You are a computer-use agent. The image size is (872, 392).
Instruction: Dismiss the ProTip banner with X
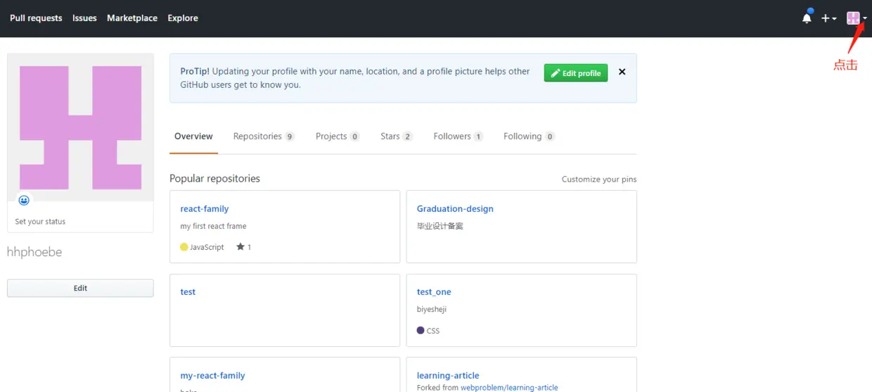coord(622,72)
